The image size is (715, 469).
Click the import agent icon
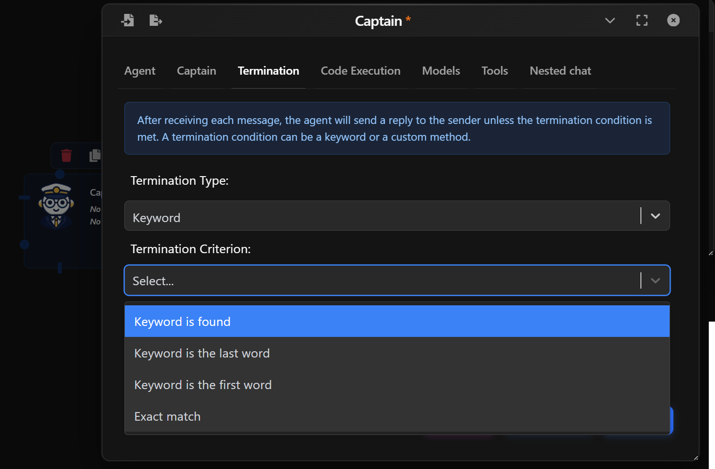[128, 20]
